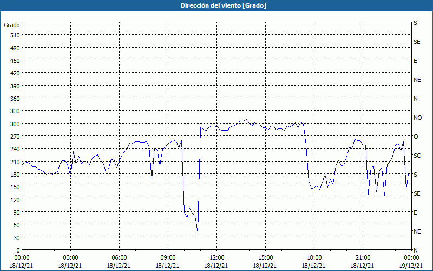The width and height of the screenshot is (433, 271).
Task: Click the 18/12/21 date under 15:00
Action: point(265,266)
